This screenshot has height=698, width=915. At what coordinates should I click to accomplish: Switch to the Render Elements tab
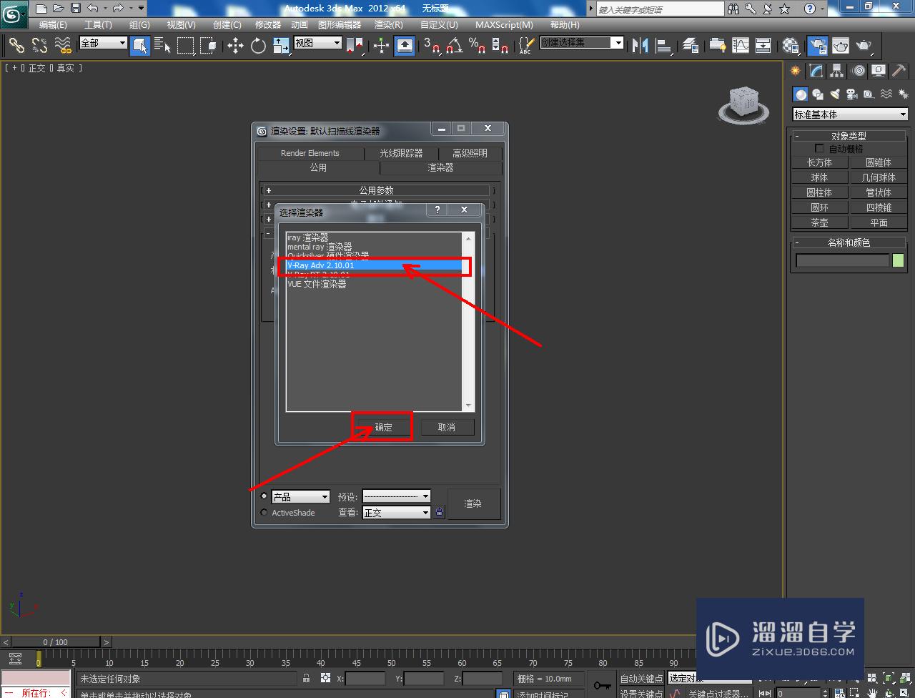pos(310,153)
